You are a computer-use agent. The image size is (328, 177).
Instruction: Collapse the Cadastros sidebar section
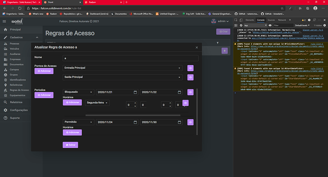(x=37, y=37)
